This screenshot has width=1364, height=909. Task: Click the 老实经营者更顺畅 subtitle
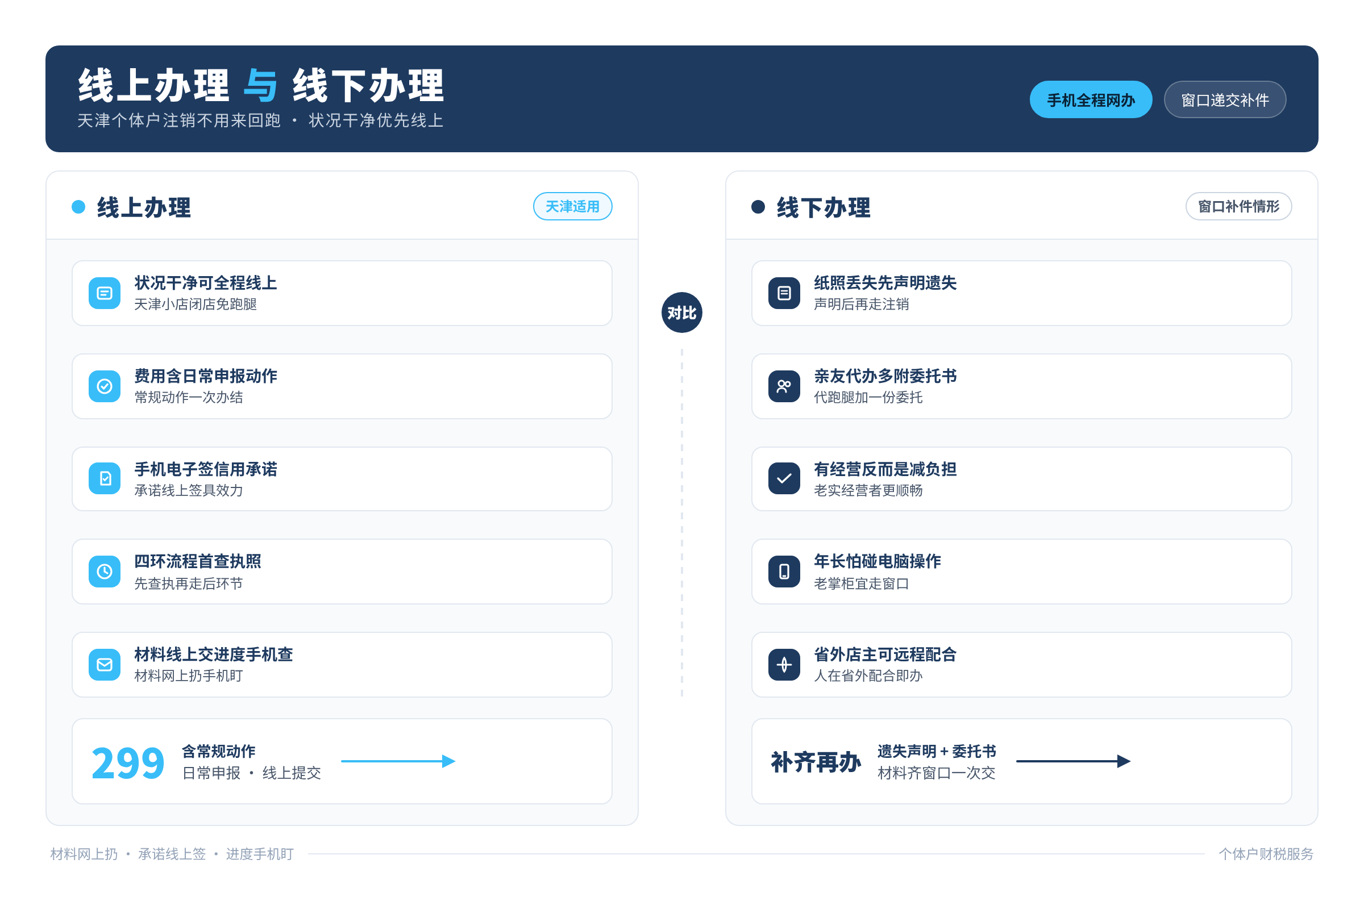point(868,490)
